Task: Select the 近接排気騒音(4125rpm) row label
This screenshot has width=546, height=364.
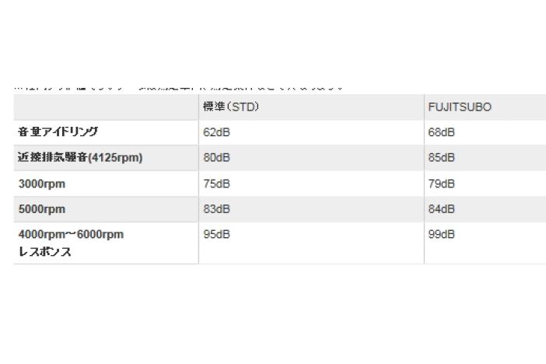Action: coord(80,158)
